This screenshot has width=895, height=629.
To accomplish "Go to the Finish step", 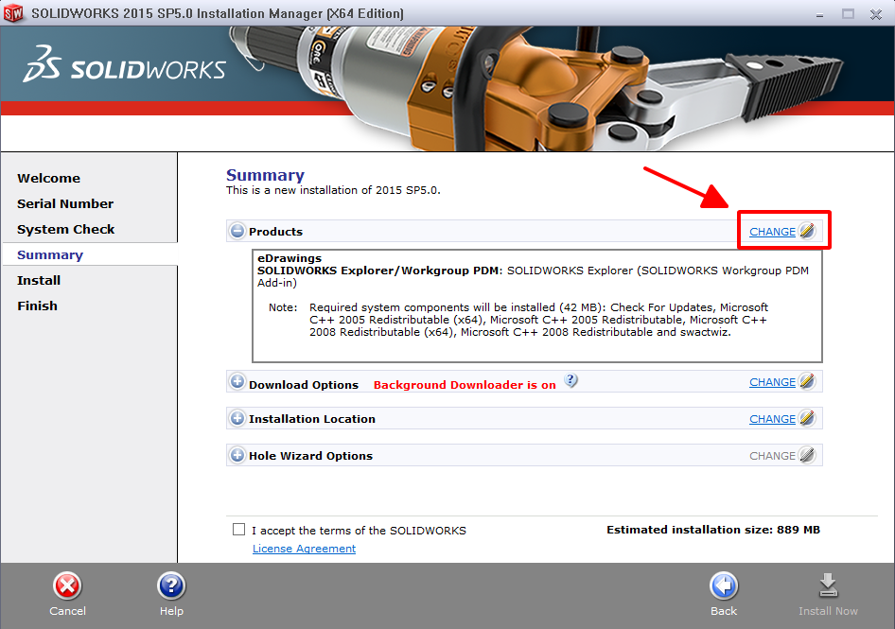I will tap(37, 306).
